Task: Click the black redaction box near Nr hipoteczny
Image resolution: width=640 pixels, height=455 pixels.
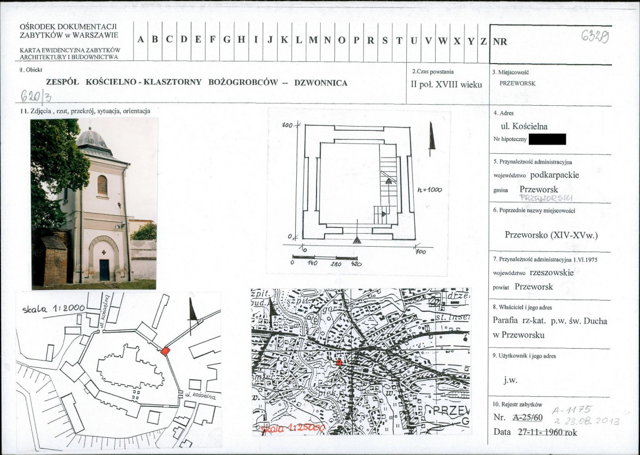Action: coord(547,139)
